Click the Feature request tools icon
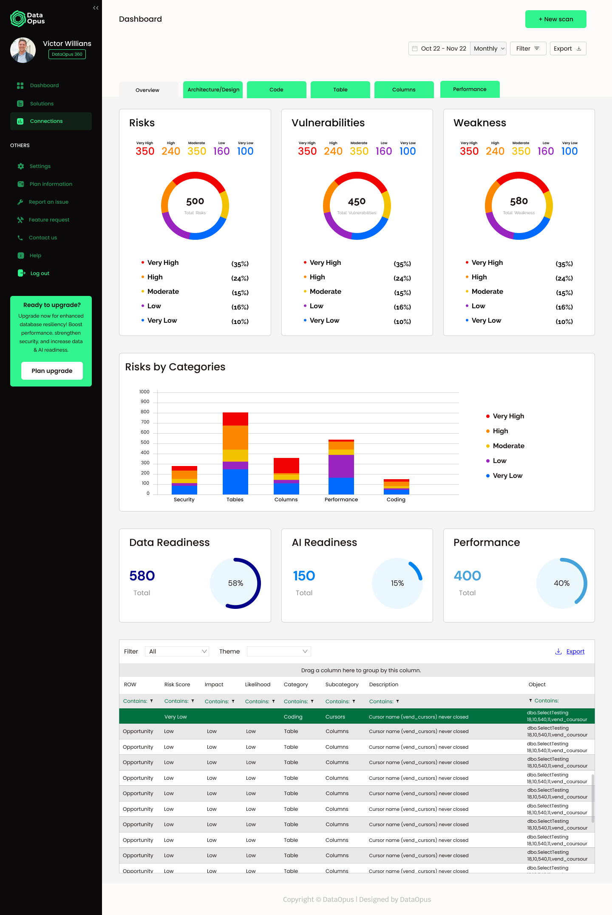 click(20, 220)
